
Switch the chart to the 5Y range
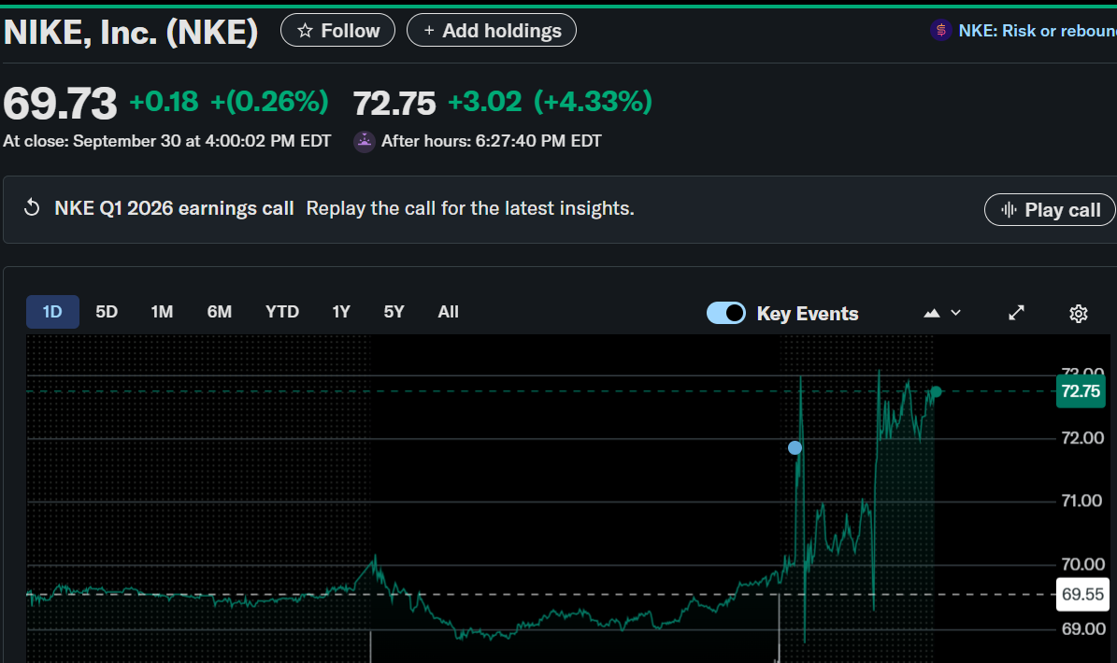394,312
